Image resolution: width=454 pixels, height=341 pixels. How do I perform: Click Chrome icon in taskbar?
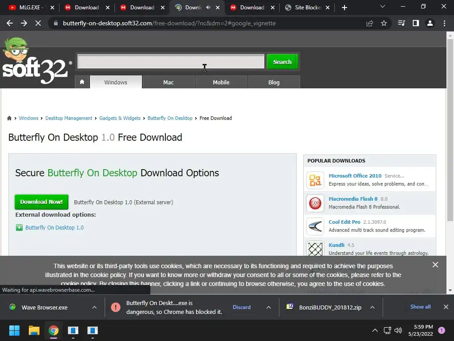click(54, 330)
